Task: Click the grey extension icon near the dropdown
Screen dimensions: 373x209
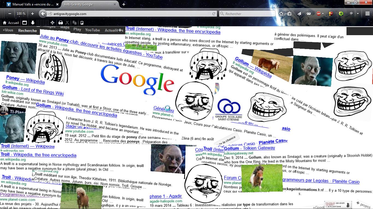Action: [351, 14]
